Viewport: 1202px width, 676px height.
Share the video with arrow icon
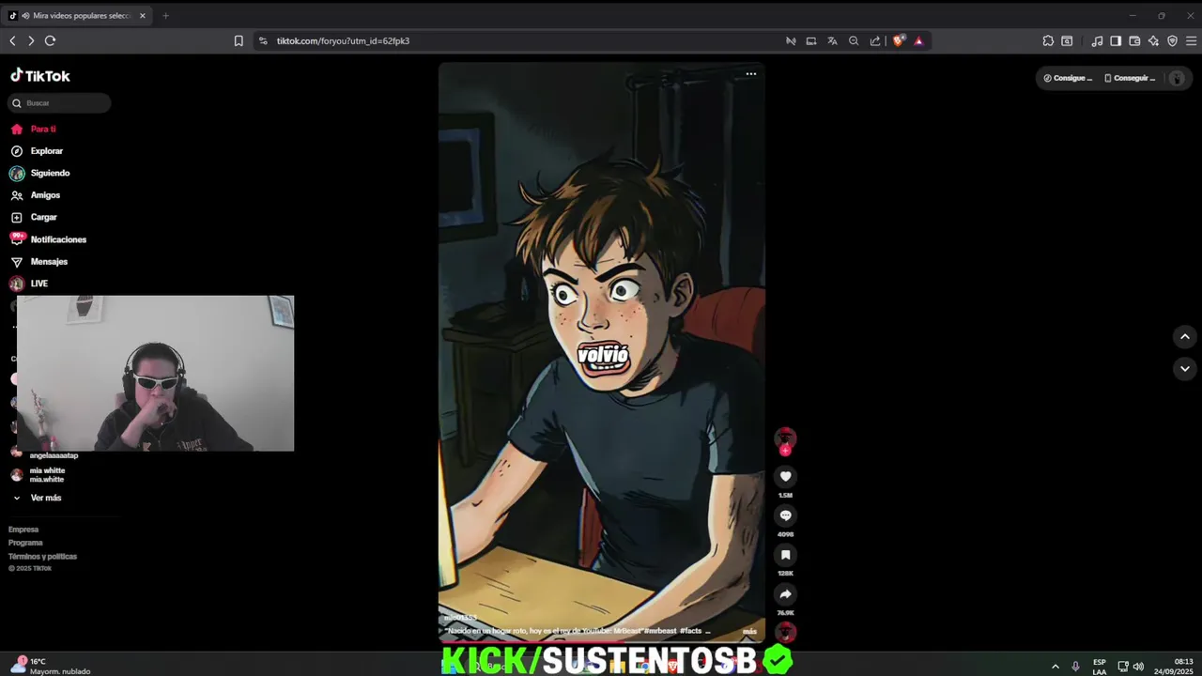click(786, 594)
